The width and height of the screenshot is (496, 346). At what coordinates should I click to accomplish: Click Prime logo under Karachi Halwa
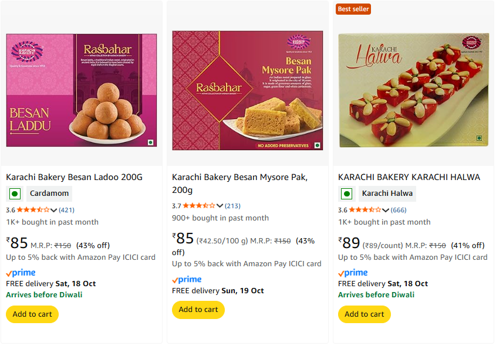click(x=353, y=273)
